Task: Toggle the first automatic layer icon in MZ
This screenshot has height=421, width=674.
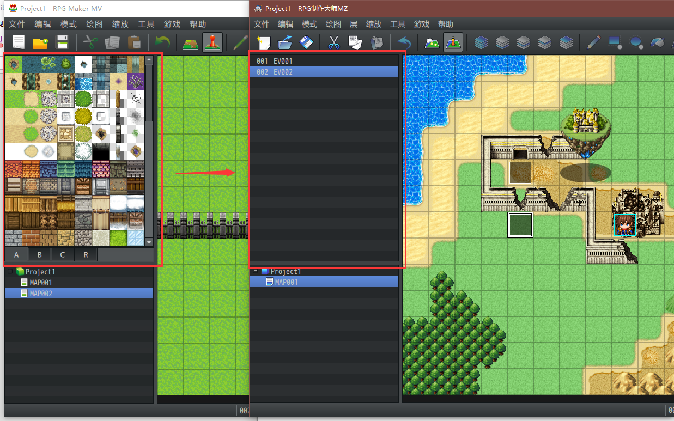Action: click(481, 42)
